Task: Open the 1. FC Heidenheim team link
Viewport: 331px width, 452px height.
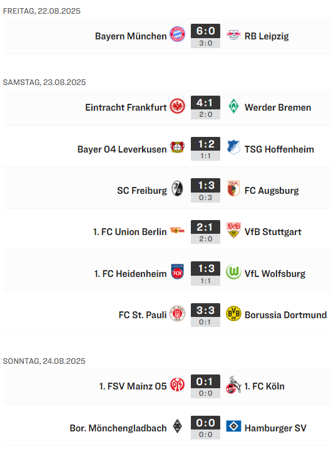Action: tap(130, 273)
